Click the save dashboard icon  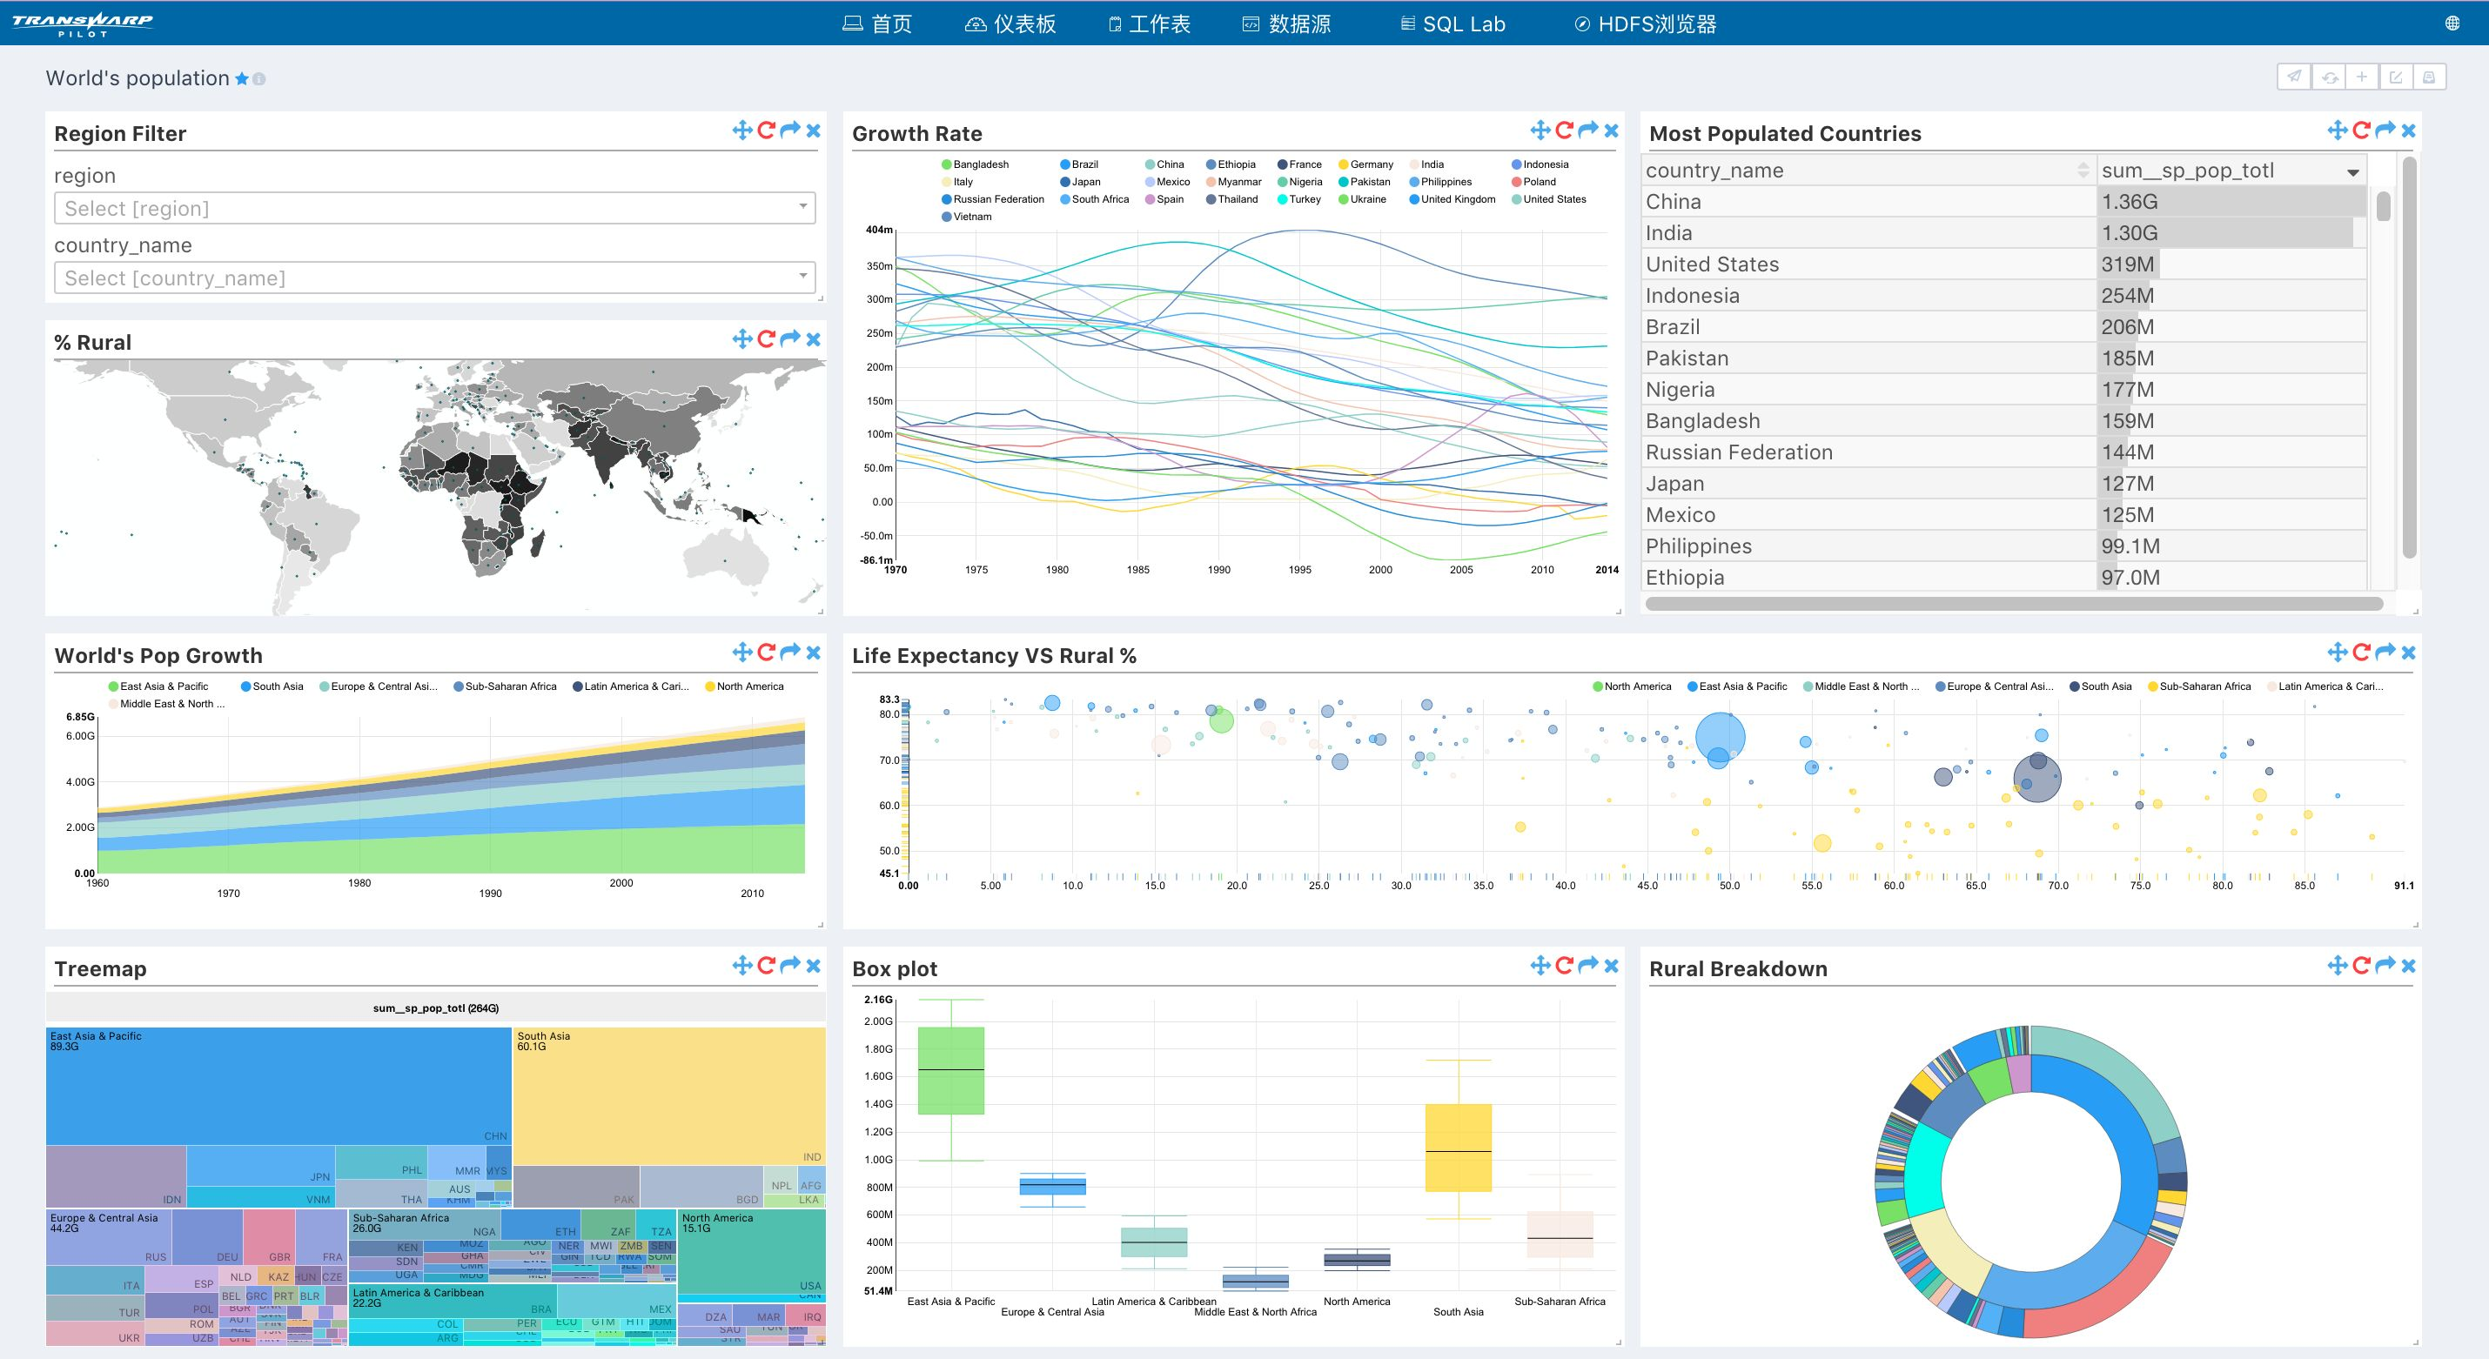tap(2428, 77)
